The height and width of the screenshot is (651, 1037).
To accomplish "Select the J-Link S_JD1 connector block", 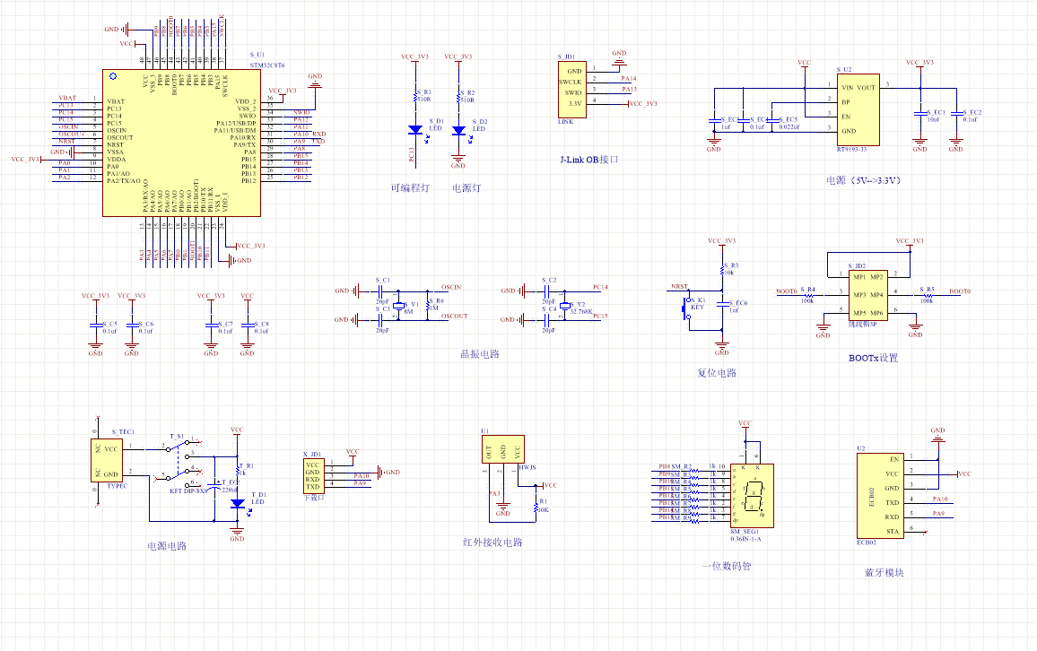I will tap(572, 90).
